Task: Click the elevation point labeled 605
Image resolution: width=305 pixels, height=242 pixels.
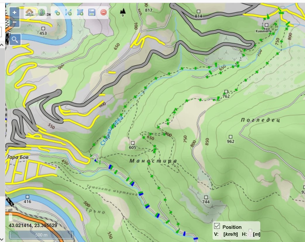Action: 132,143
